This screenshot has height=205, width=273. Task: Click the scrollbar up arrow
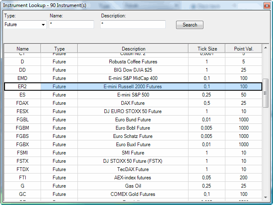point(266,48)
